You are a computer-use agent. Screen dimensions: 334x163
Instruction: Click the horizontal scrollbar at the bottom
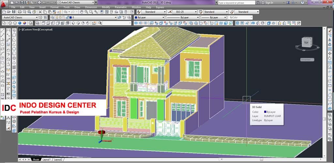(270, 159)
